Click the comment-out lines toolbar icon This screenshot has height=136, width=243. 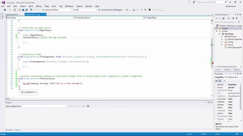(142, 10)
